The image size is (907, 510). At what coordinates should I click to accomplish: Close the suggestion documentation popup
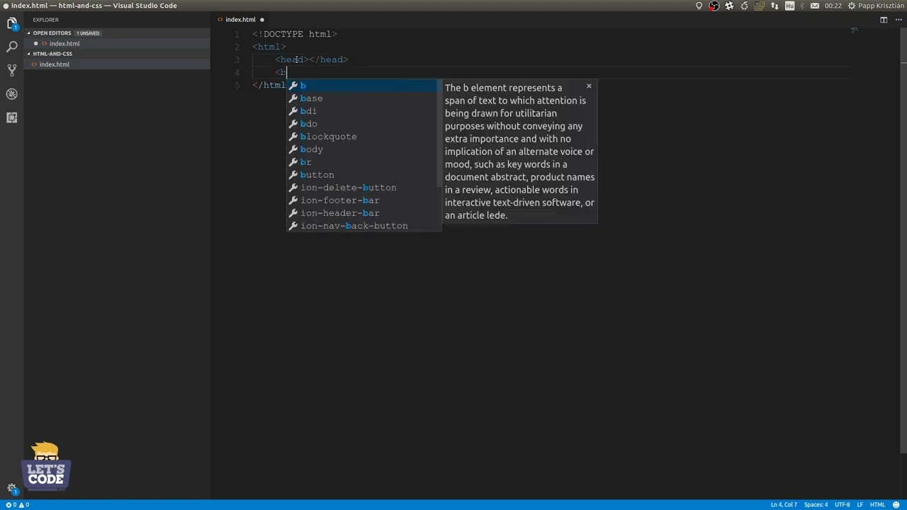pyautogui.click(x=589, y=86)
